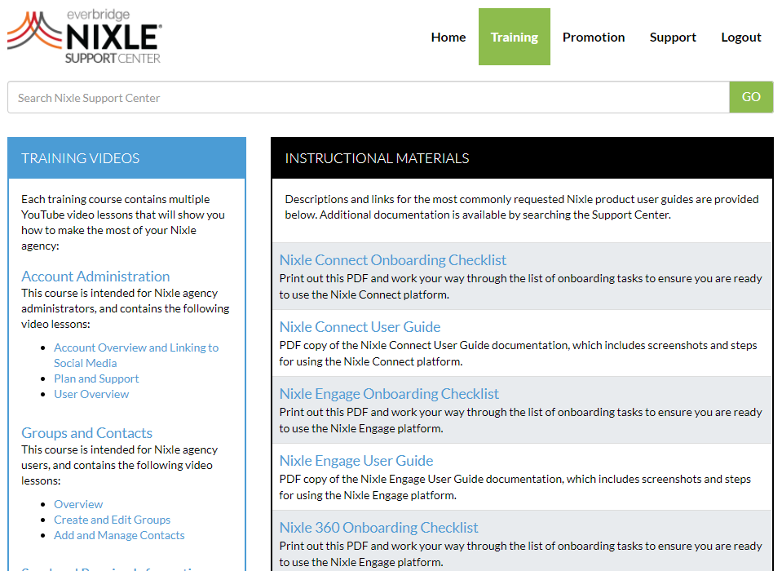782x571 pixels.
Task: Click the text 'Each training course contains multiple'
Action: (115, 200)
